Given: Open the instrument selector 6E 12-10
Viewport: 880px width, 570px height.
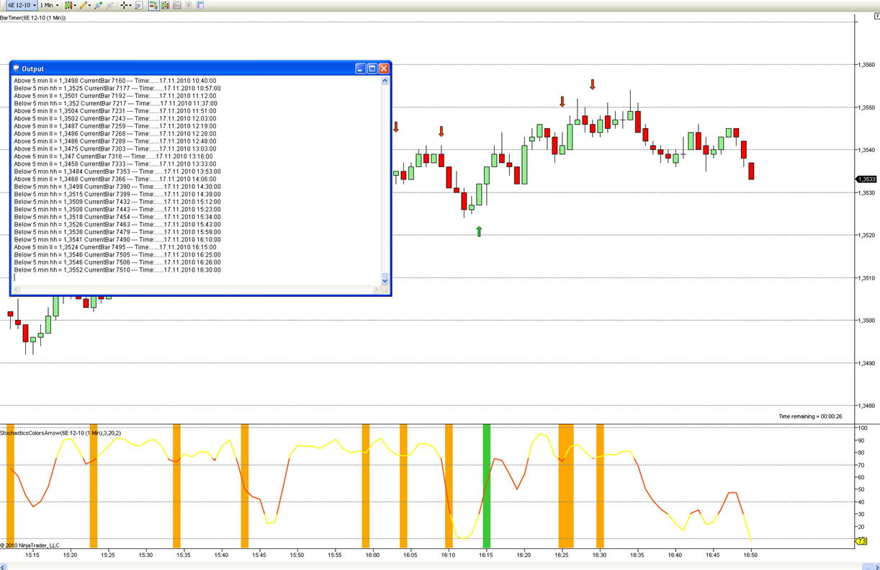Looking at the screenshot, I should click(22, 5).
